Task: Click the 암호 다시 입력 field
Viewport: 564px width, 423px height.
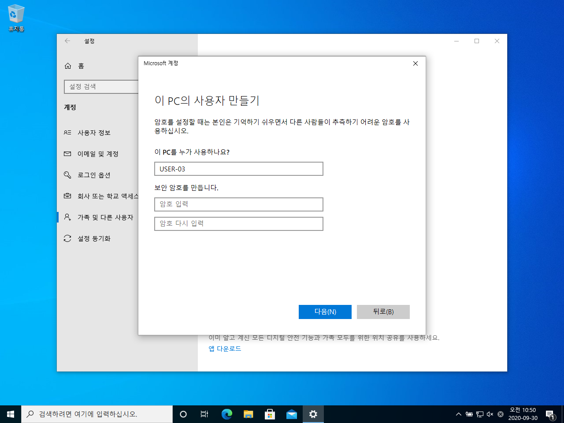Action: coord(239,223)
